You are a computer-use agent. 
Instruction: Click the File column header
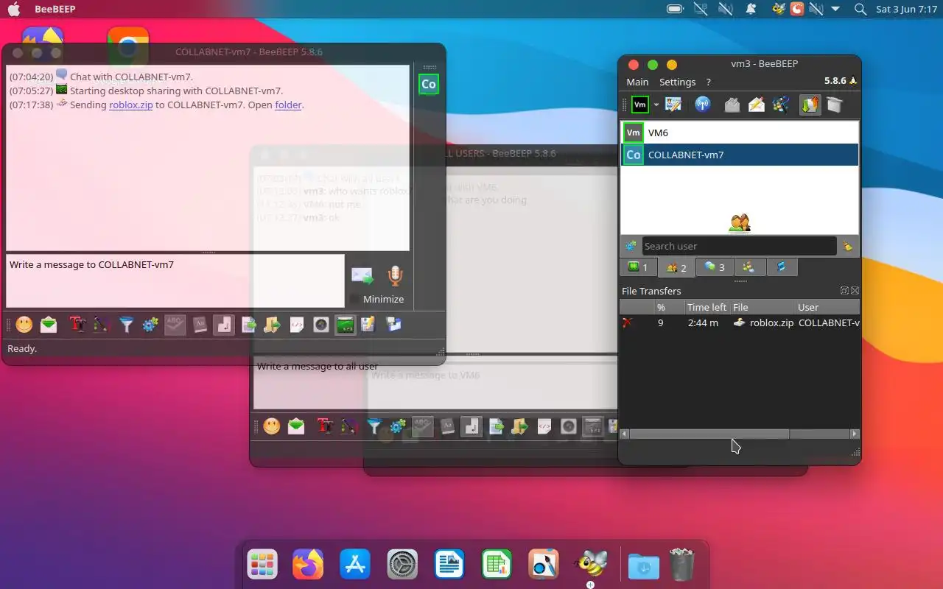point(763,307)
